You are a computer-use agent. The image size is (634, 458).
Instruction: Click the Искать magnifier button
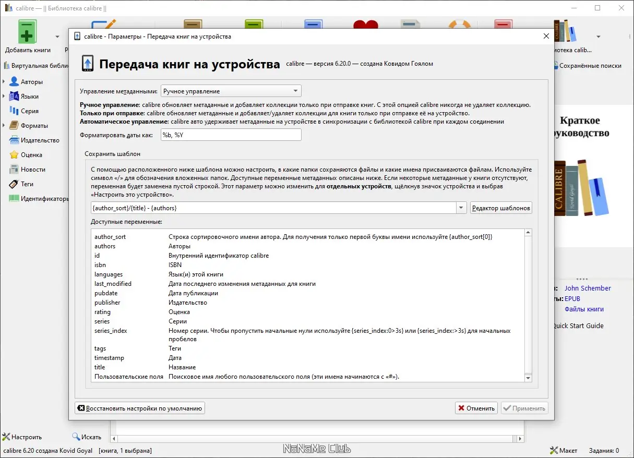tap(87, 437)
